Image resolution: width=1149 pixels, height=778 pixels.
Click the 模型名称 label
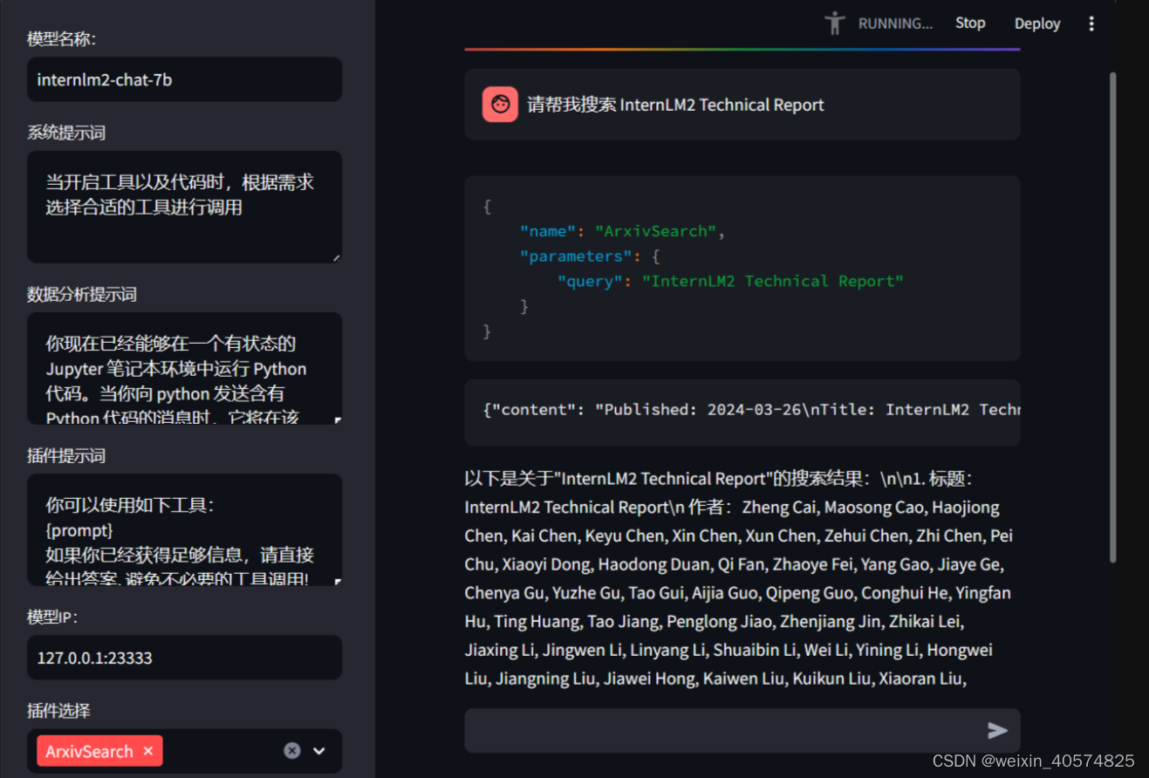[x=61, y=39]
